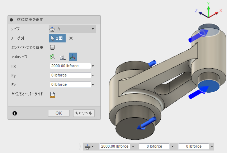The image size is (227, 153).
Task: Select the vector XYZ direction type icon
Action: click(73, 57)
